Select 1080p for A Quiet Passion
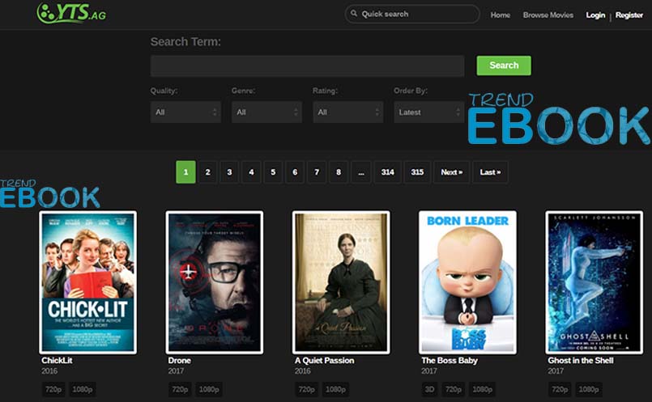The width and height of the screenshot is (652, 402). 335,389
